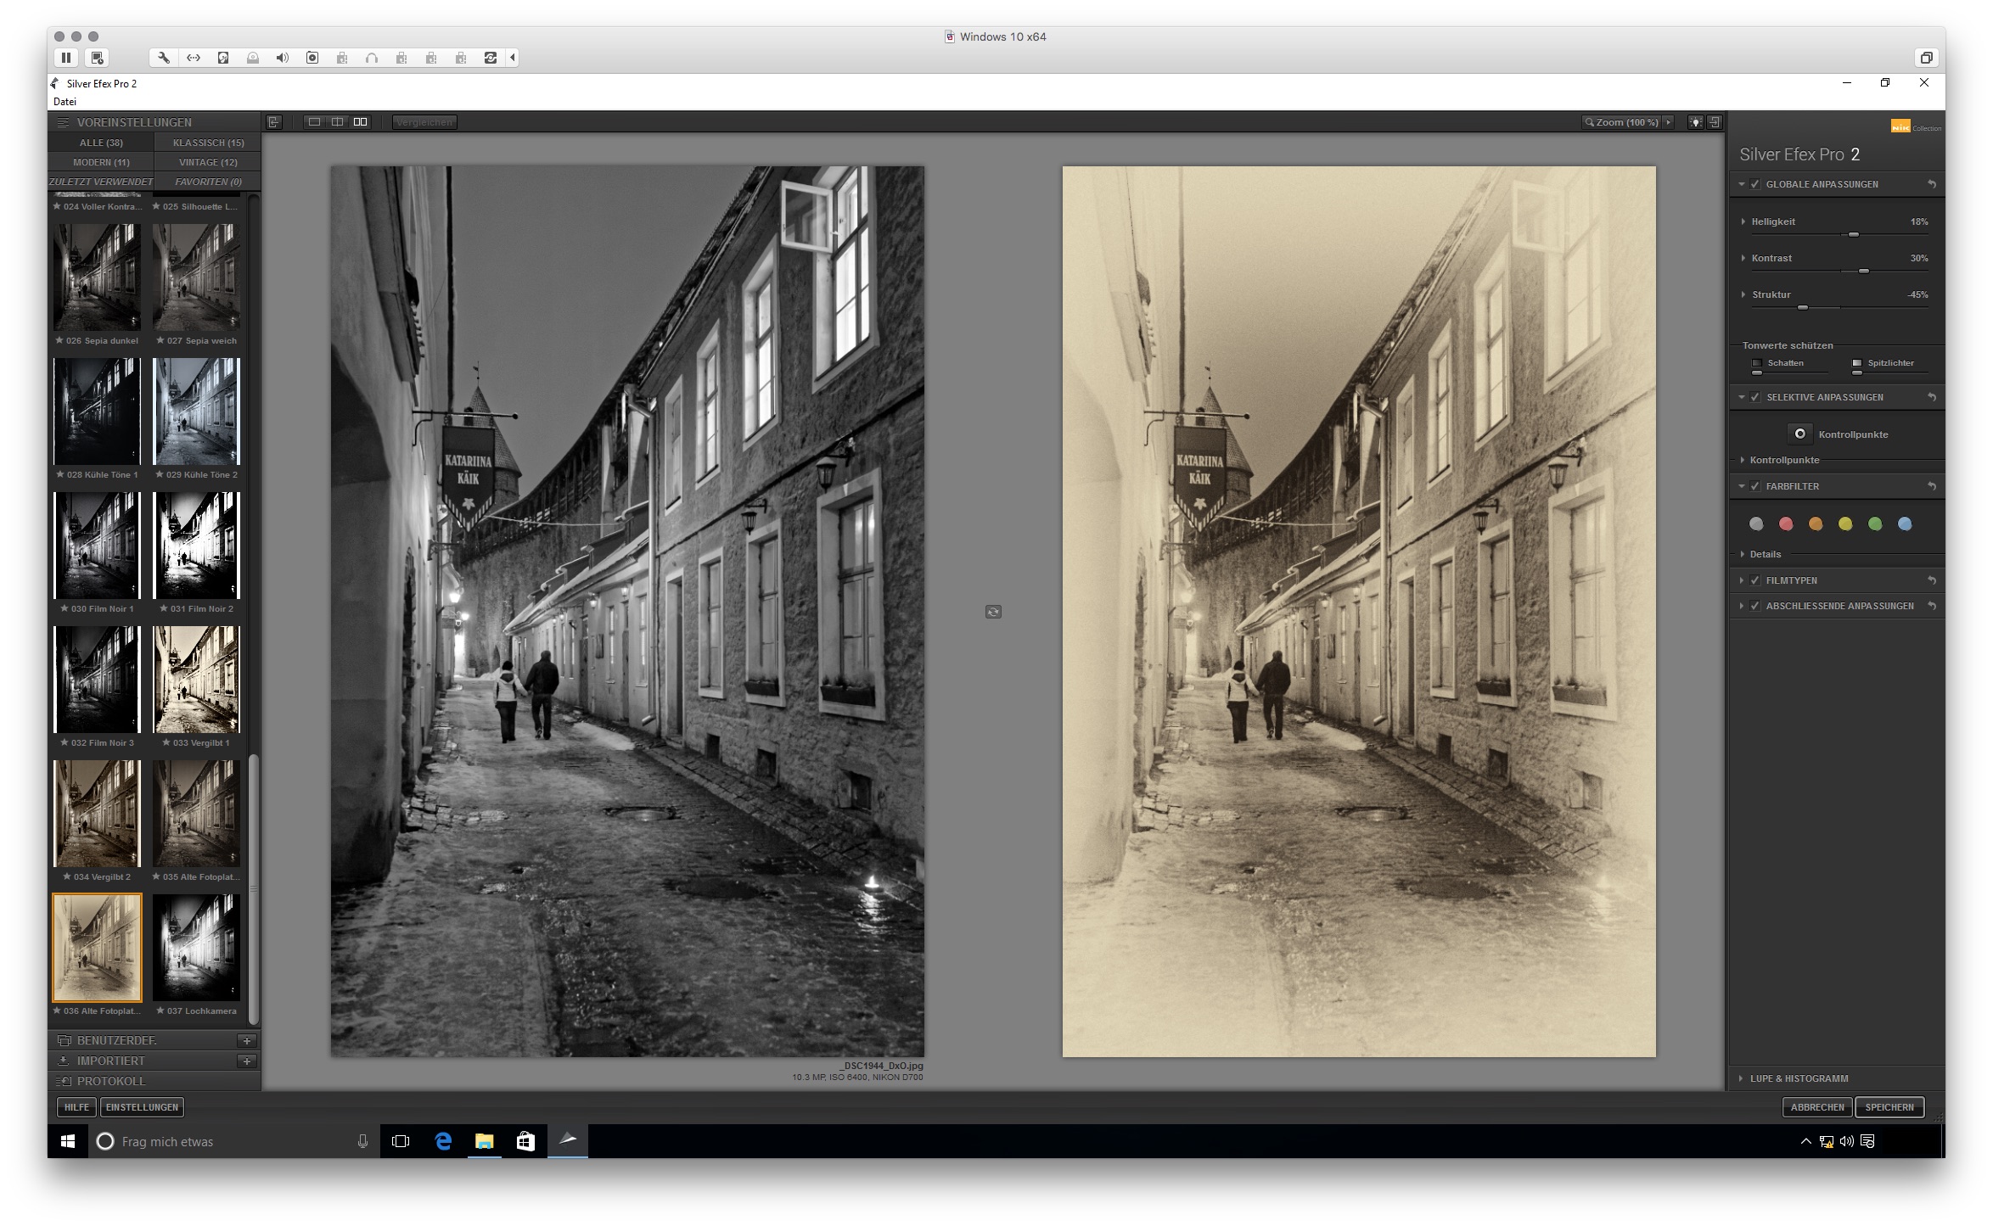Switch to split preview view
The height and width of the screenshot is (1226, 1993).
[x=337, y=122]
